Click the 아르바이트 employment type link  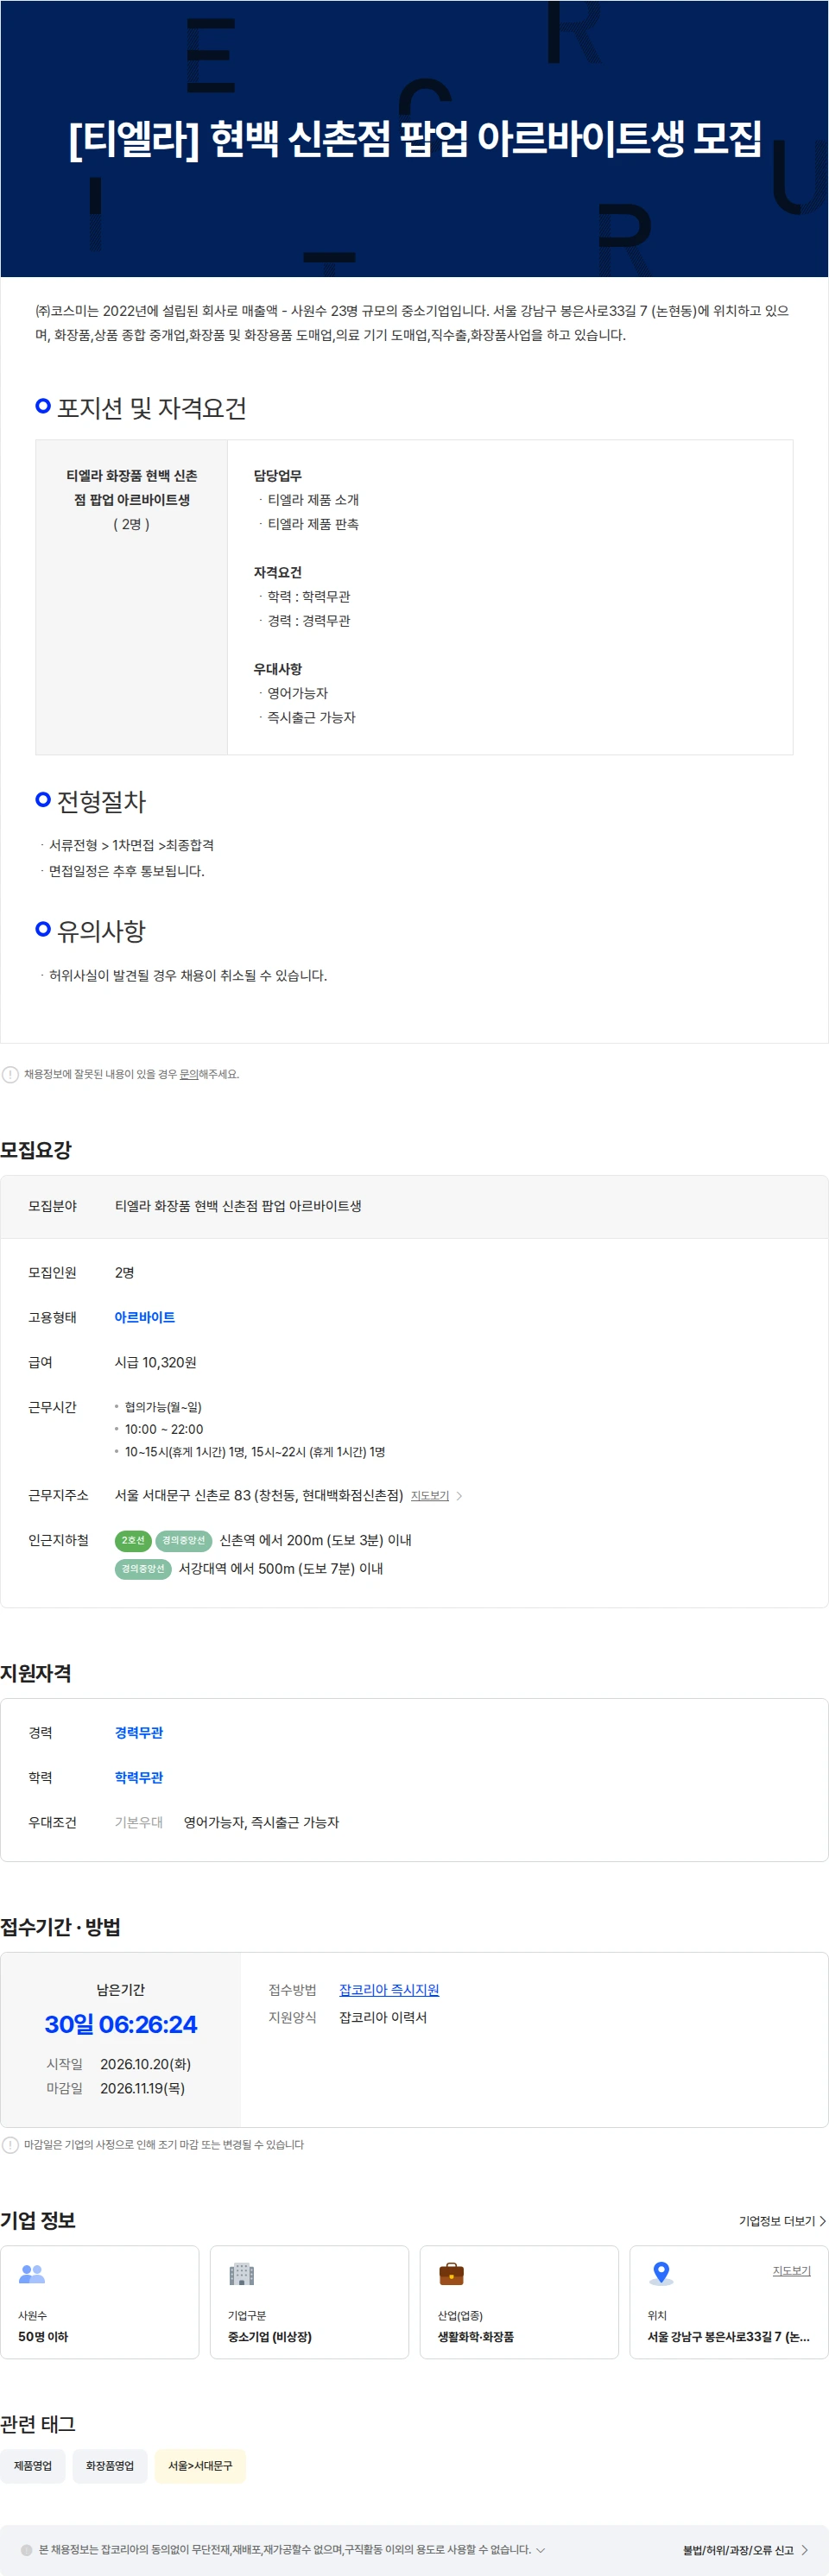pyautogui.click(x=144, y=1317)
